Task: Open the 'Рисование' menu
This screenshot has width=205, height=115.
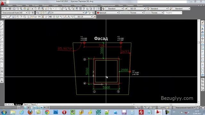Action: pyautogui.click(x=66, y=5)
